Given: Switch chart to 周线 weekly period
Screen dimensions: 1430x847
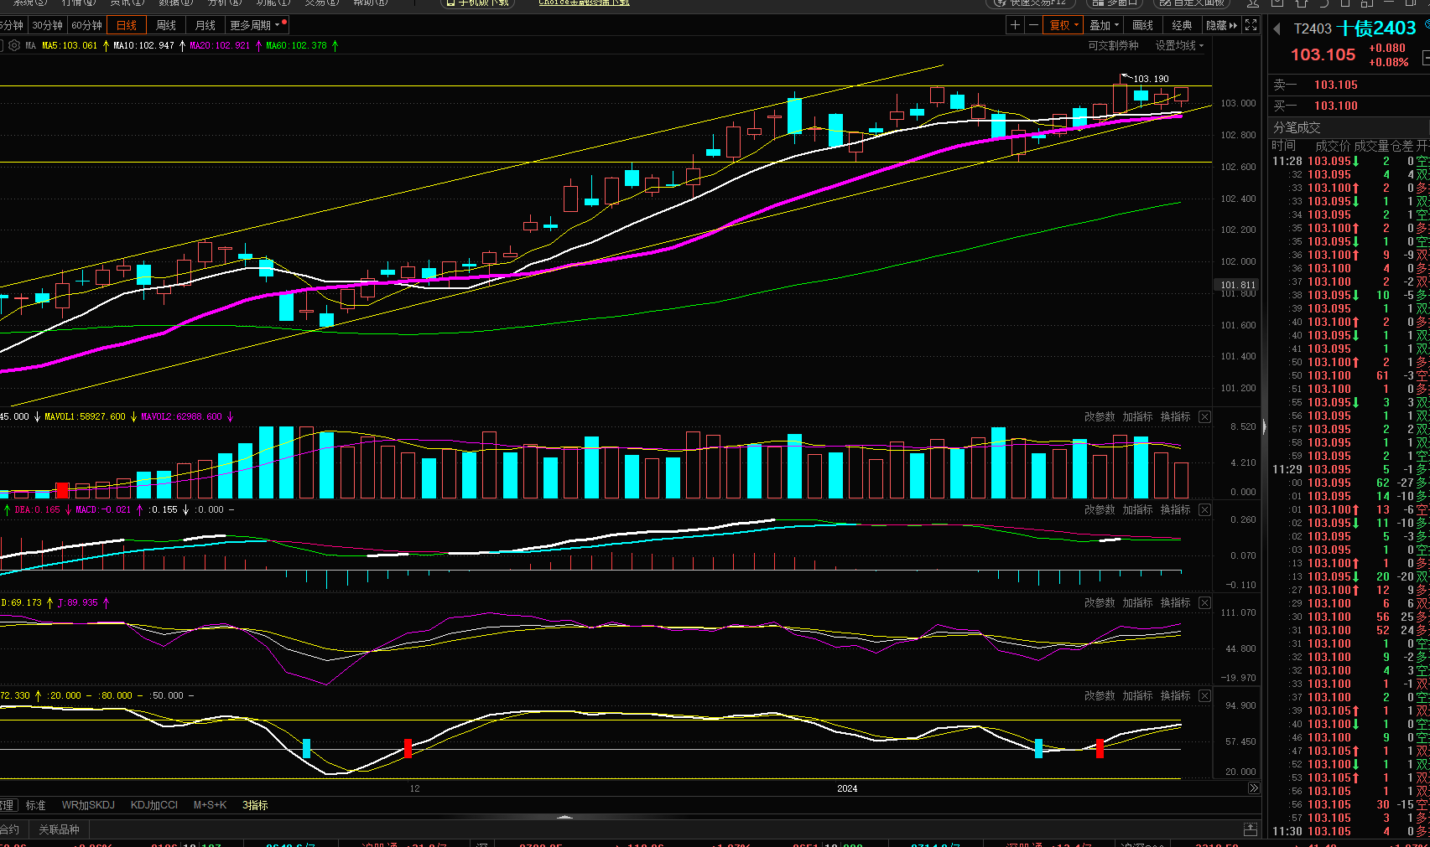Looking at the screenshot, I should [166, 25].
